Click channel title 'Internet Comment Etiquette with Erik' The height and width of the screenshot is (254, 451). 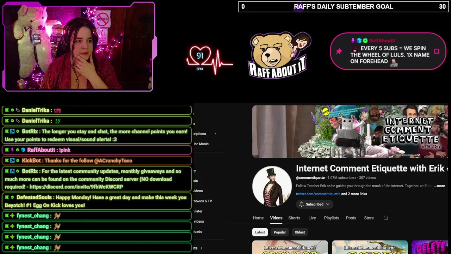point(370,169)
